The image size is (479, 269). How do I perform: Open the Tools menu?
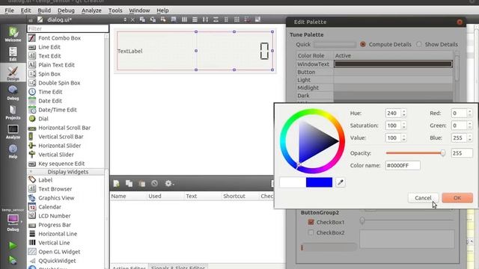(x=115, y=10)
